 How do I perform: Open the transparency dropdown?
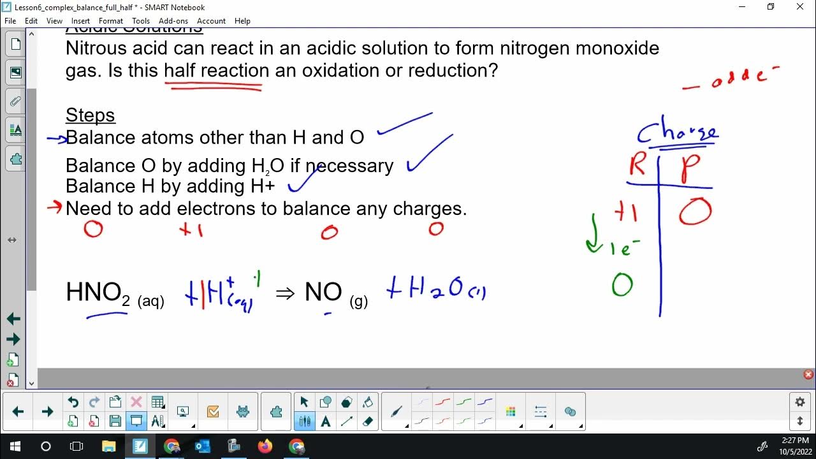point(571,412)
